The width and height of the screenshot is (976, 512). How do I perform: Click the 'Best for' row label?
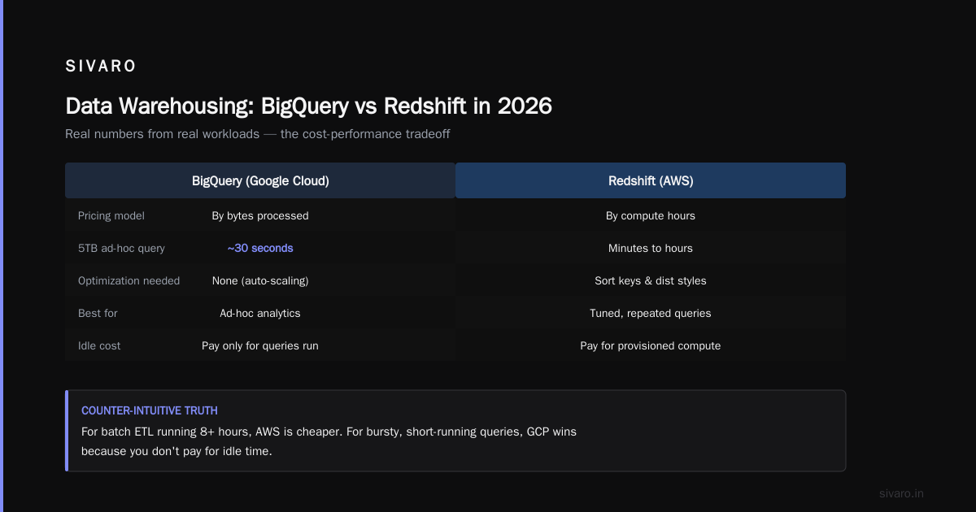98,313
